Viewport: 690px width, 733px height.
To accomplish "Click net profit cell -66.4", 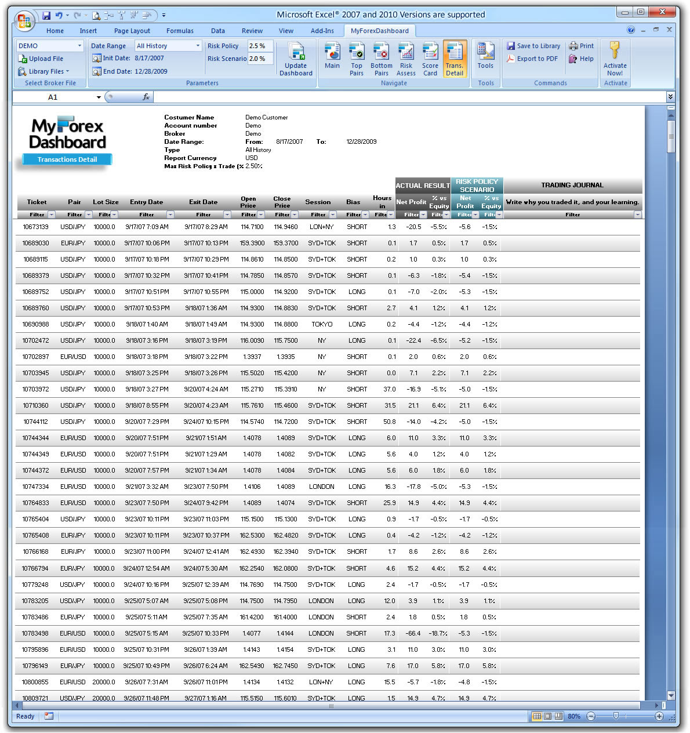I will coord(413,633).
